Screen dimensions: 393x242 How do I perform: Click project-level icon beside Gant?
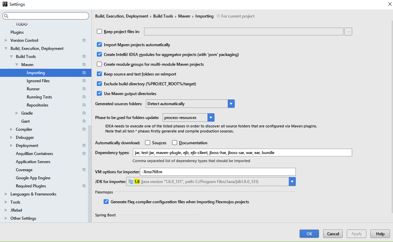tap(84, 121)
